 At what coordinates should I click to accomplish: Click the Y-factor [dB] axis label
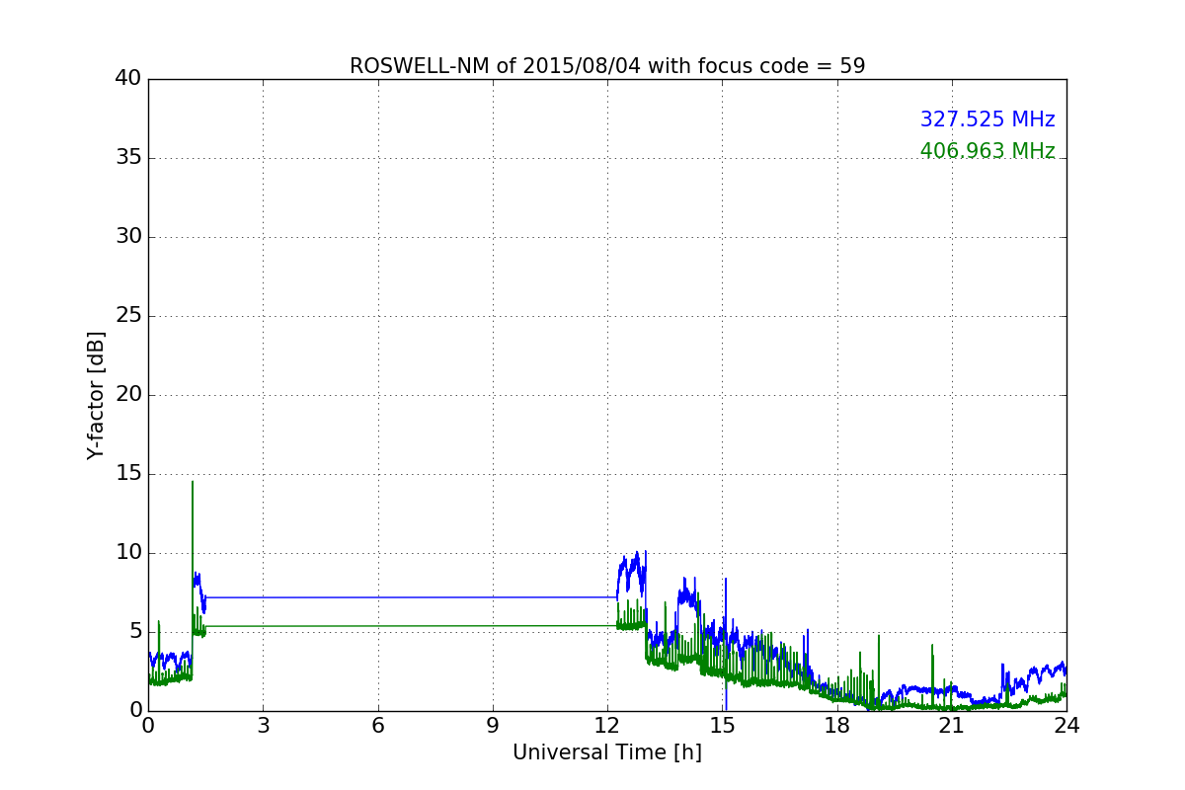pyautogui.click(x=96, y=395)
